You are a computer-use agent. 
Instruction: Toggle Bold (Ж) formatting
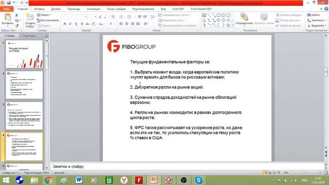(x=65, y=24)
